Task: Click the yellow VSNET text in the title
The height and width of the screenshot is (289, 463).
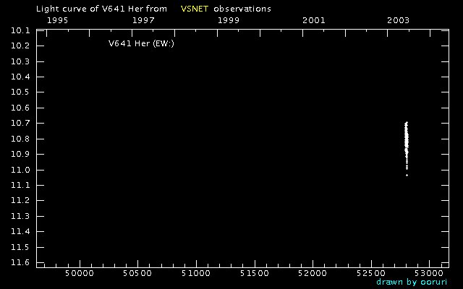Action: click(195, 9)
